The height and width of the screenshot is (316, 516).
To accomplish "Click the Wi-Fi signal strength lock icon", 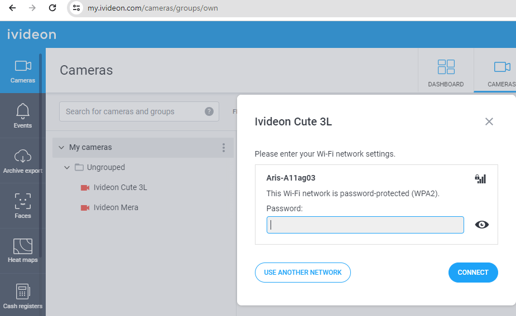I will (x=480, y=178).
